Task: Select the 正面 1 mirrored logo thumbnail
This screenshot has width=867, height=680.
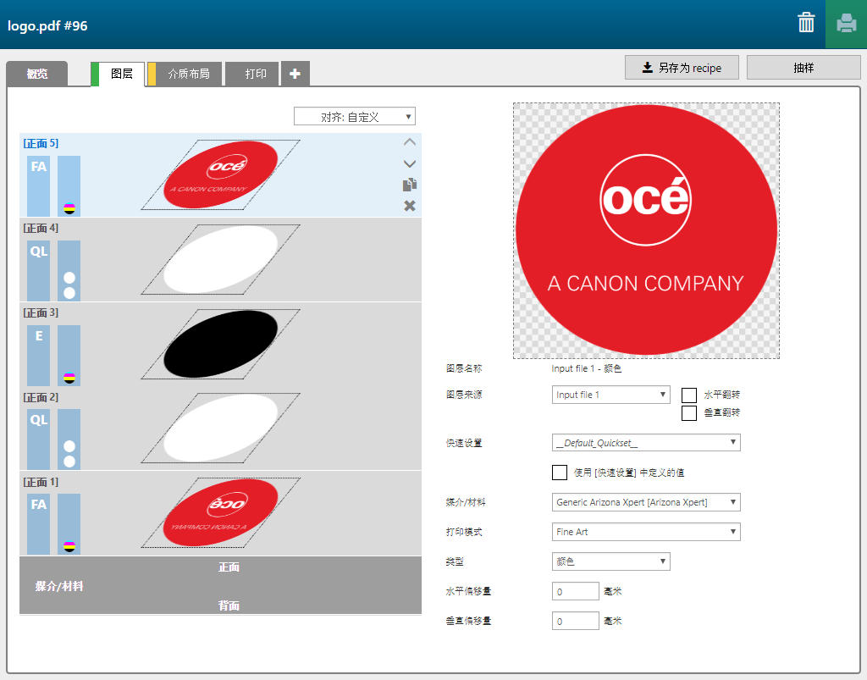Action: click(x=221, y=512)
